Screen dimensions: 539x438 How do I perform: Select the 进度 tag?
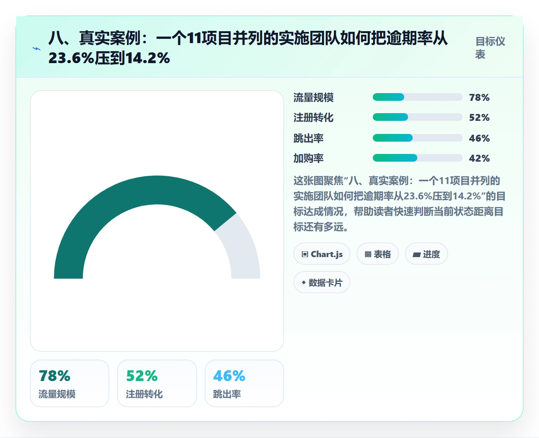[427, 254]
